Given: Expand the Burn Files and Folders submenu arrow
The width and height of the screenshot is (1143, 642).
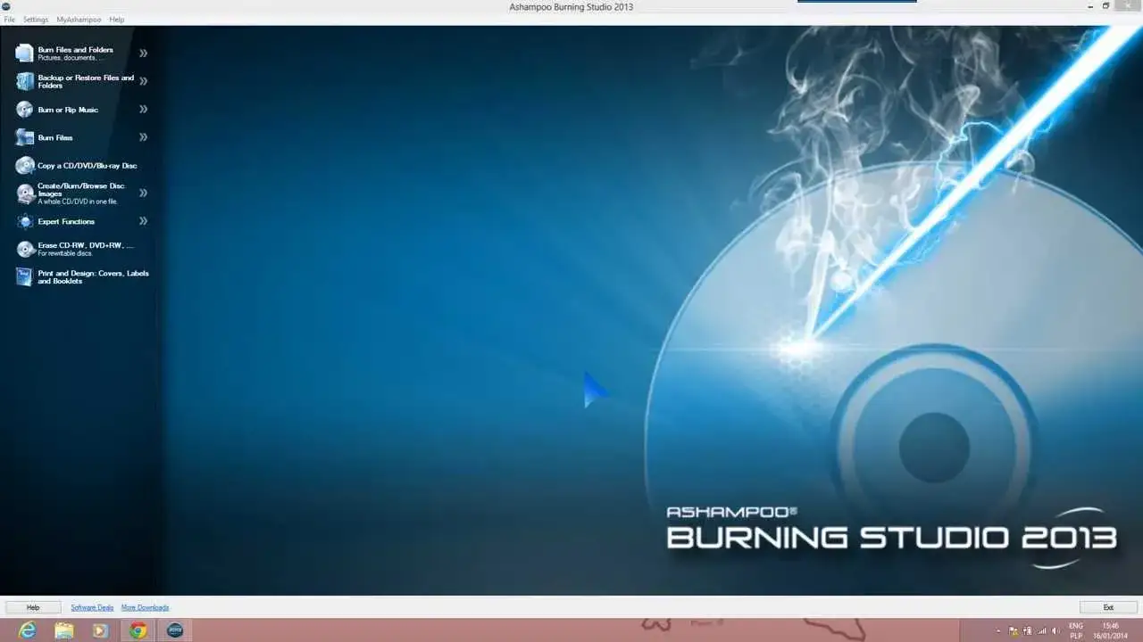Looking at the screenshot, I should point(143,53).
